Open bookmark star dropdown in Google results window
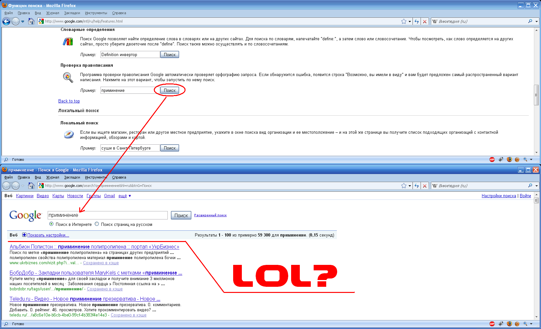Viewport: 541px width, 329px height. click(410, 186)
